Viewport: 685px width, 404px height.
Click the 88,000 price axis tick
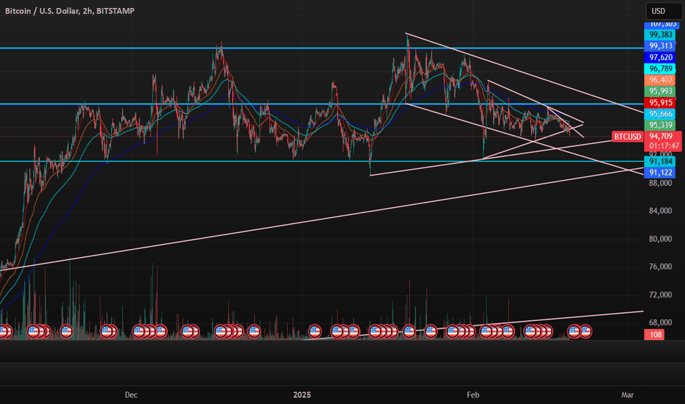click(x=660, y=183)
